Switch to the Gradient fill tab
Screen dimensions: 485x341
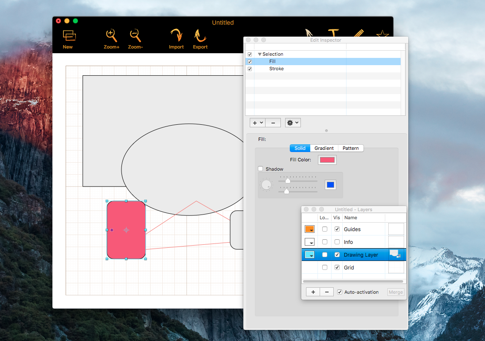tap(324, 148)
